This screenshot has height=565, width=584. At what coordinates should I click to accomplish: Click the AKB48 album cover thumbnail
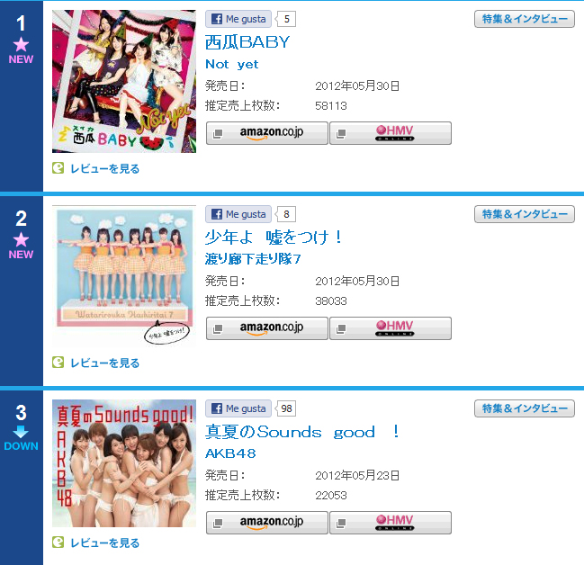pos(124,463)
